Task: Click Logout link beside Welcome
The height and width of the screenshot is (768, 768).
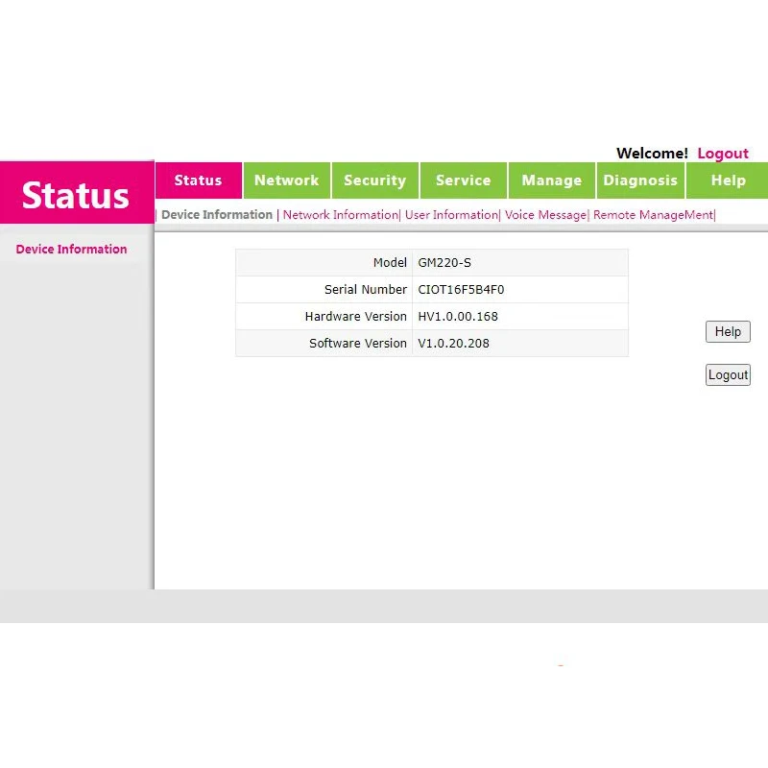Action: (723, 154)
